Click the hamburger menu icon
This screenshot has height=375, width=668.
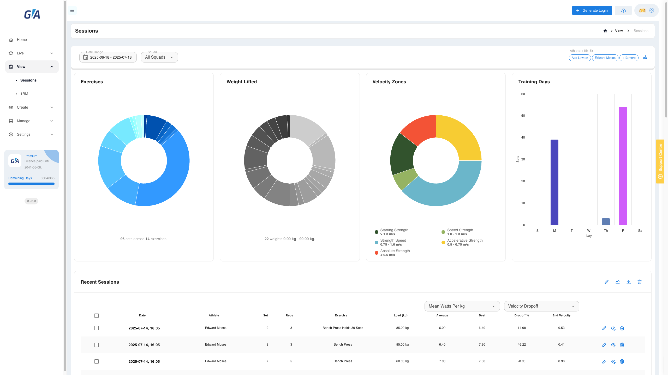tap(72, 10)
